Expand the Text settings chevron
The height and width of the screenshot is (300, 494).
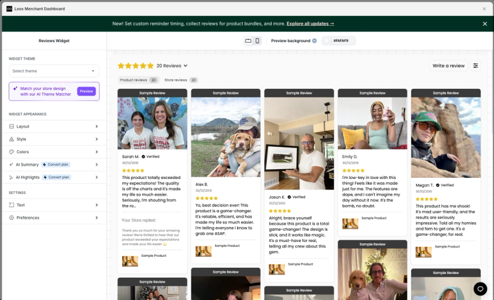[96, 205]
